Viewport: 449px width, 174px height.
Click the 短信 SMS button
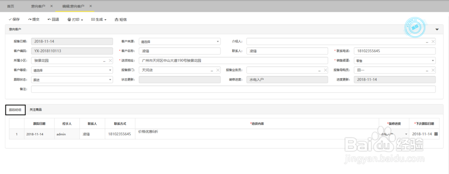pos(120,19)
